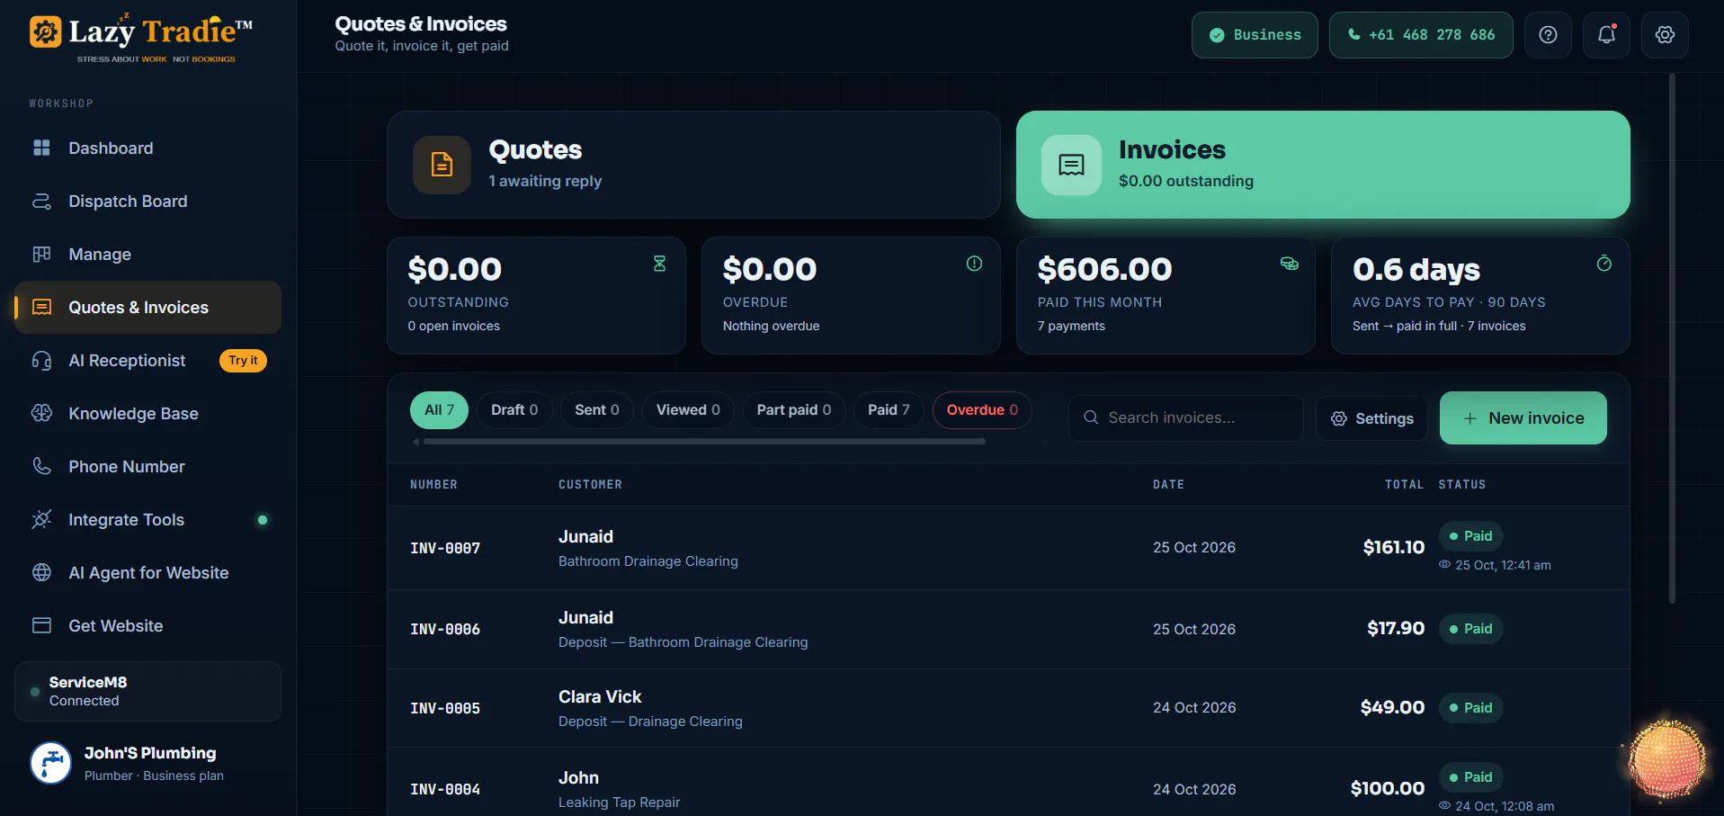The image size is (1724, 816).
Task: Open invoice INV-0005 for Clara Vick
Action: tap(1008, 708)
